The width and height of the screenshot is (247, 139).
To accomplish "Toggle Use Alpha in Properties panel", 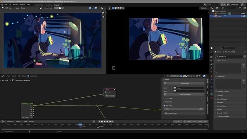I will point(164,106).
